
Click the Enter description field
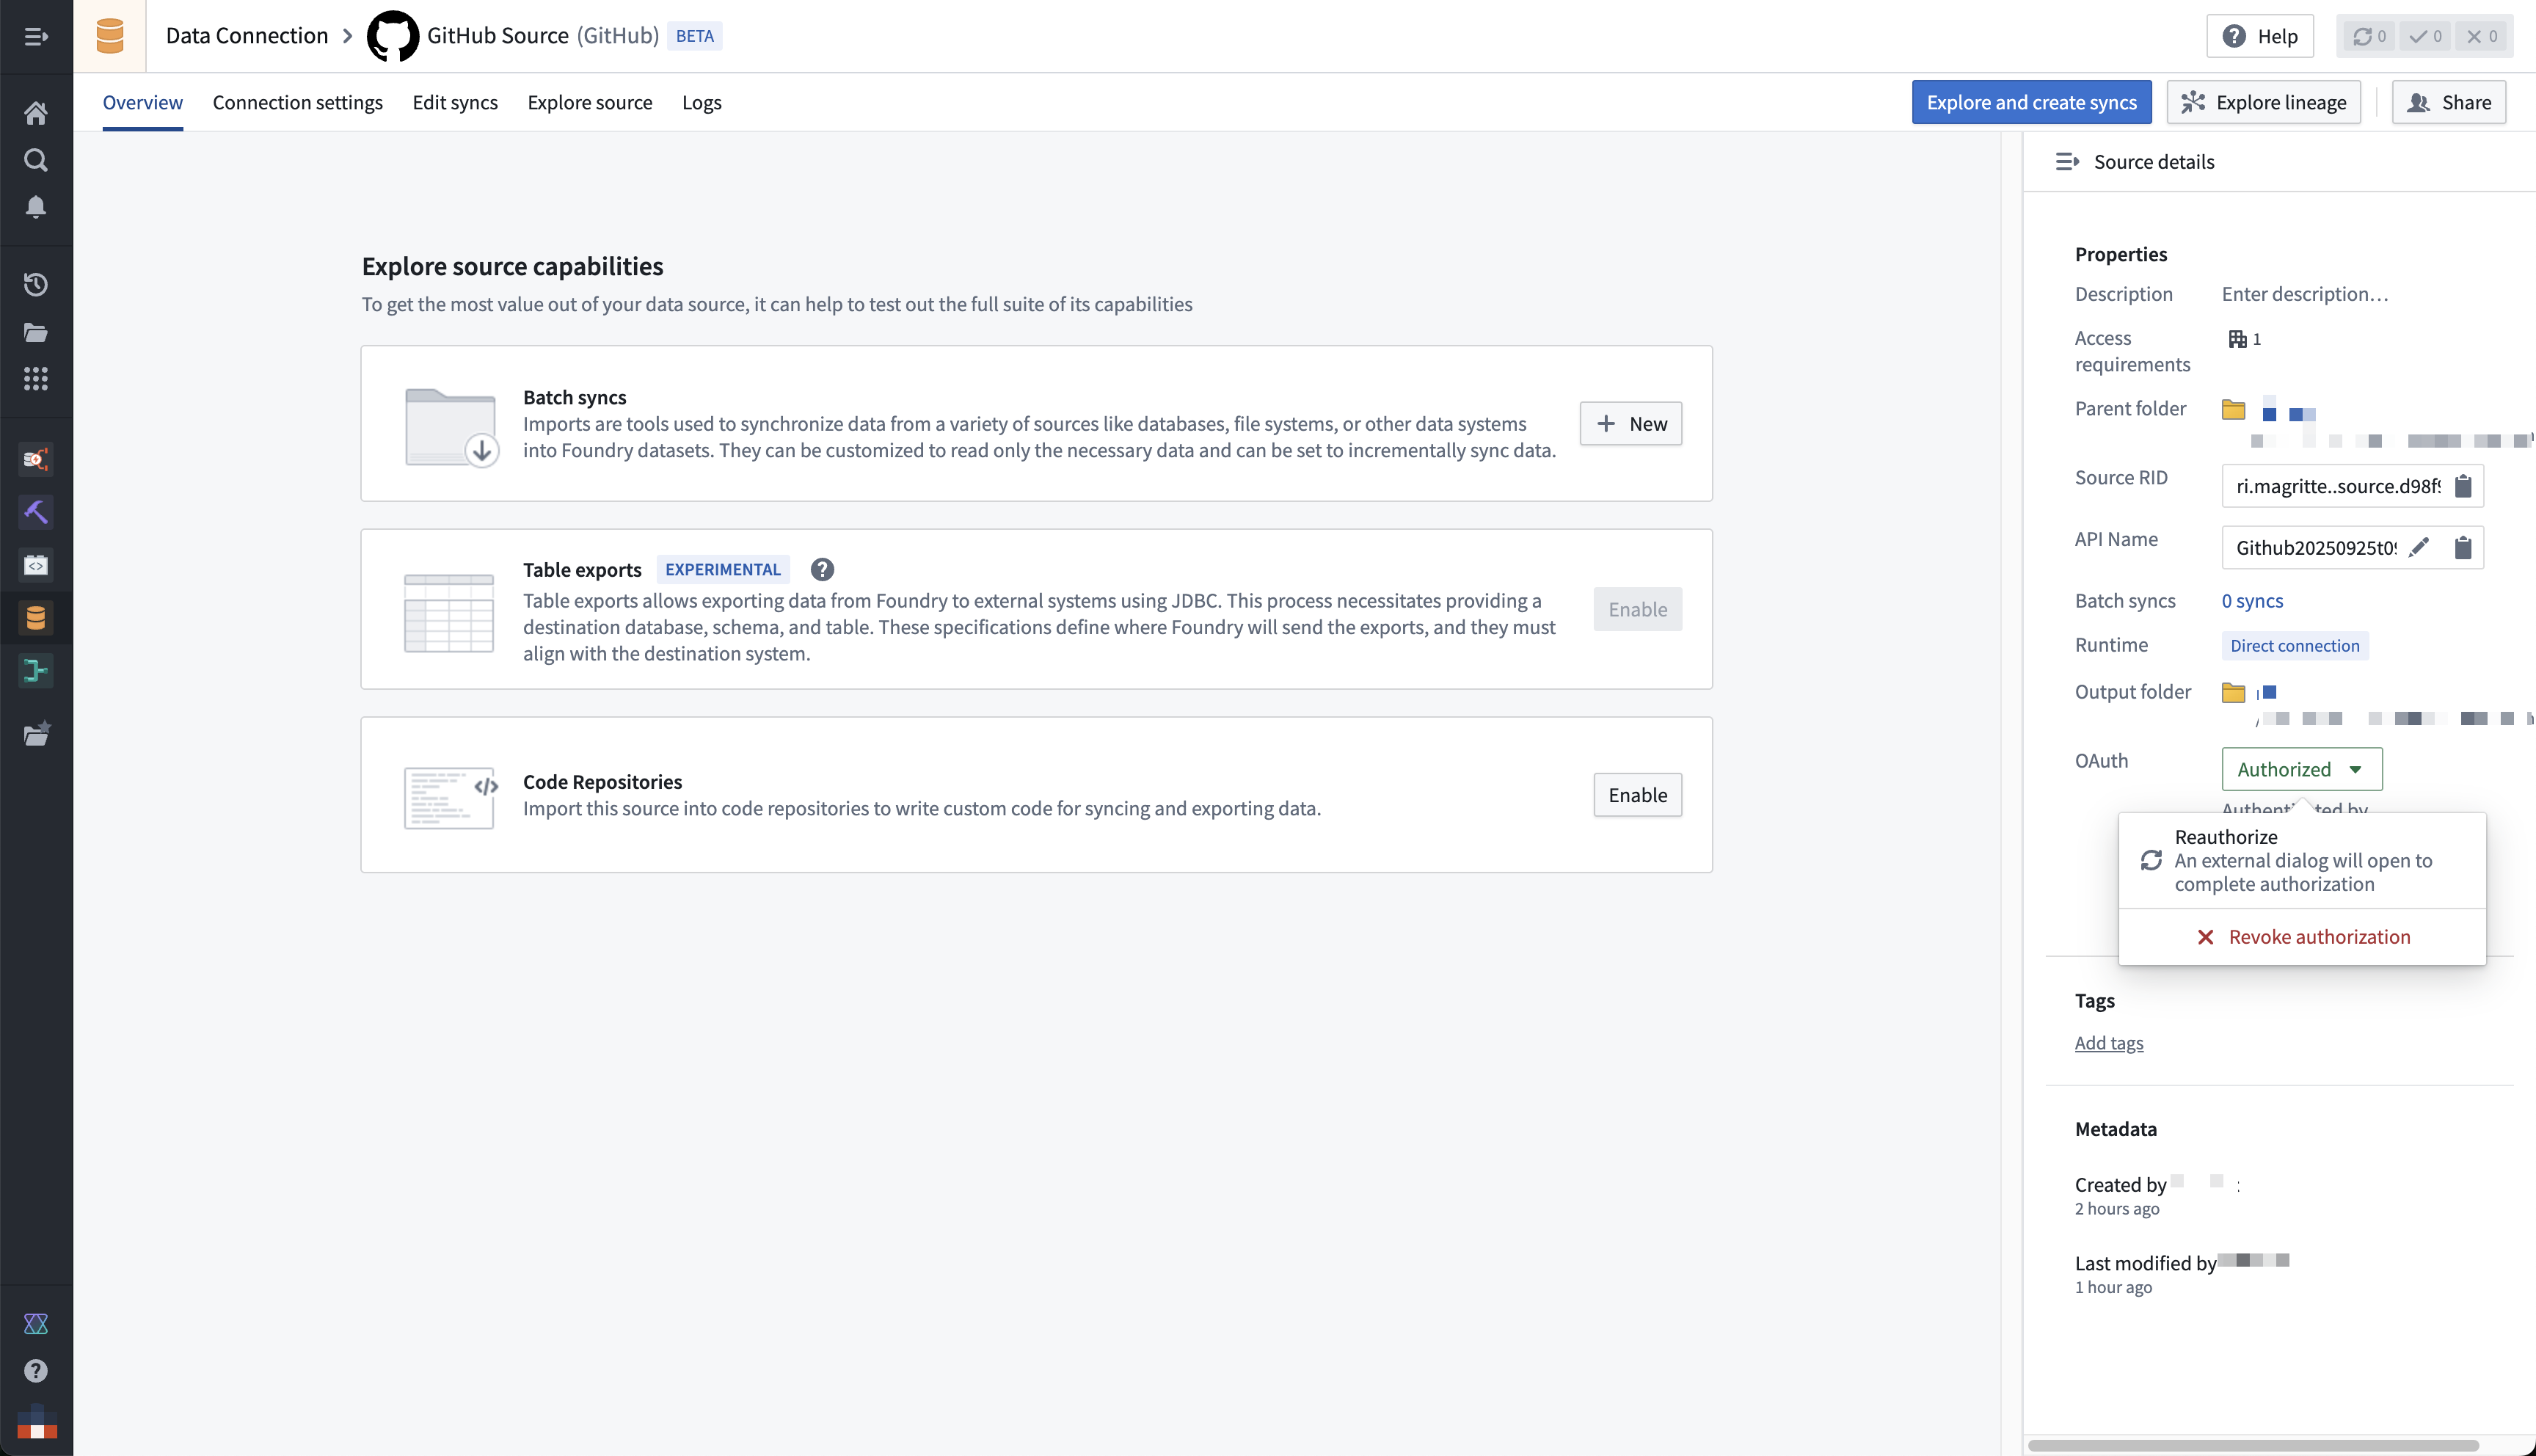click(2304, 294)
